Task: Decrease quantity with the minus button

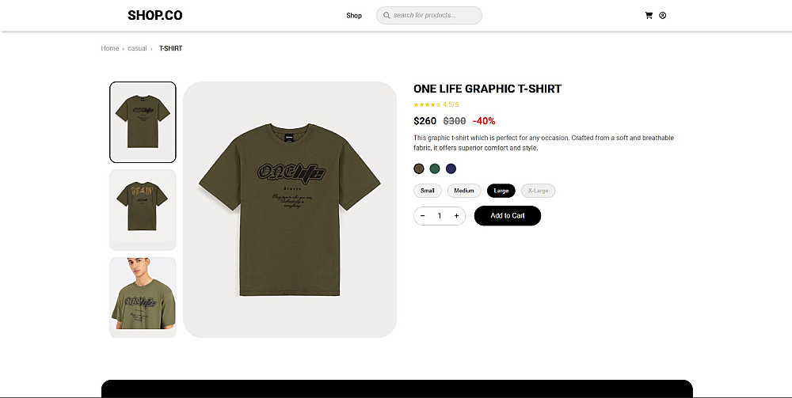Action: pos(423,215)
